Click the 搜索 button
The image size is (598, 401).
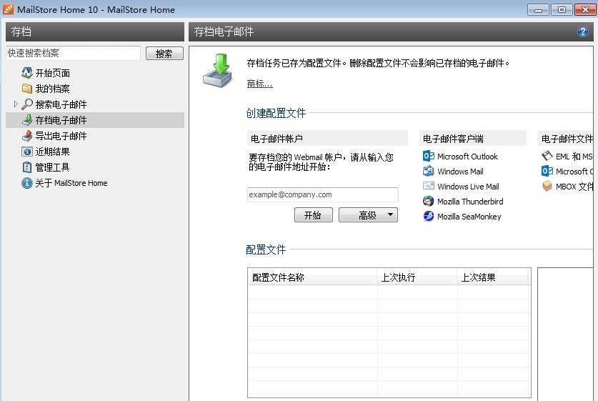tap(164, 54)
